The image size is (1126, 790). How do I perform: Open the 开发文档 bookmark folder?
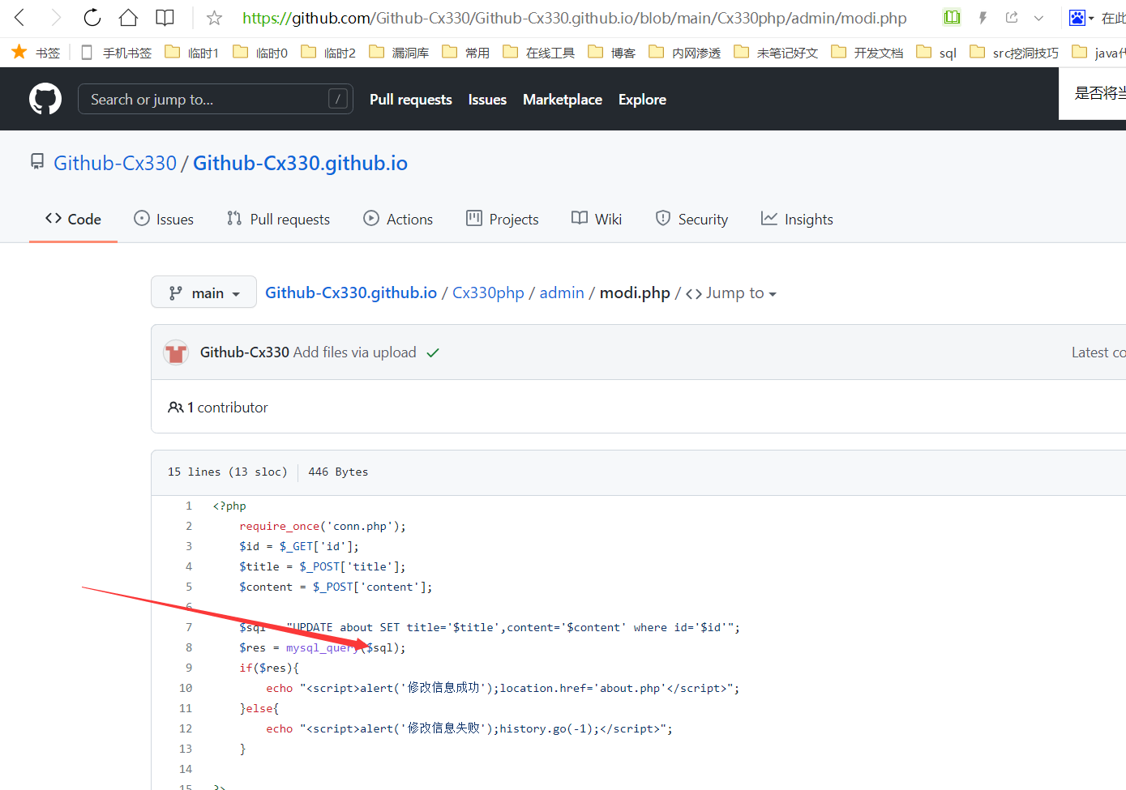[x=867, y=53]
